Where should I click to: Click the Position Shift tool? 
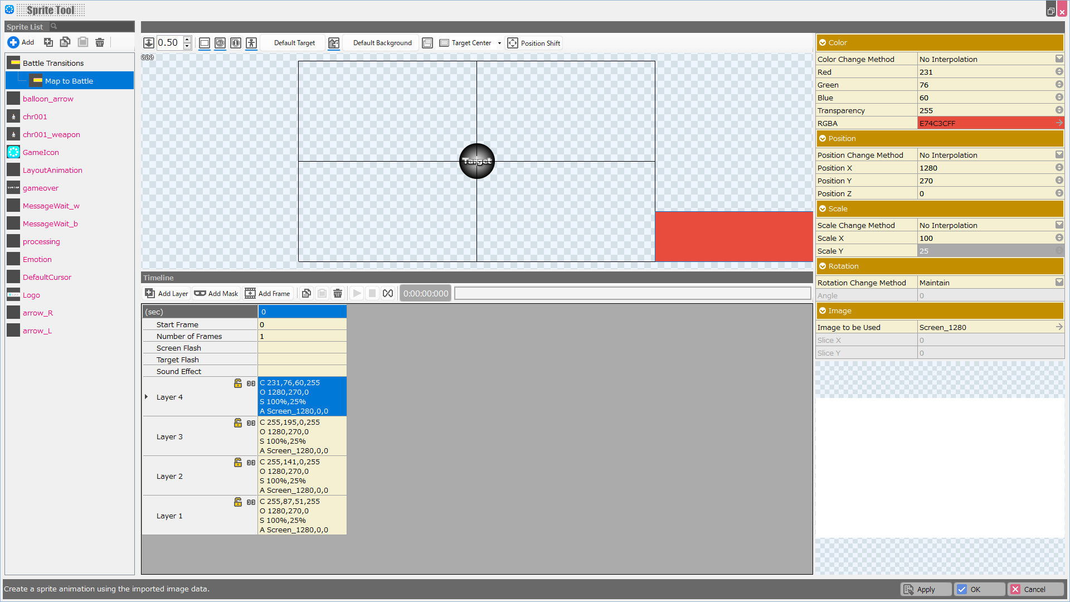(x=534, y=43)
